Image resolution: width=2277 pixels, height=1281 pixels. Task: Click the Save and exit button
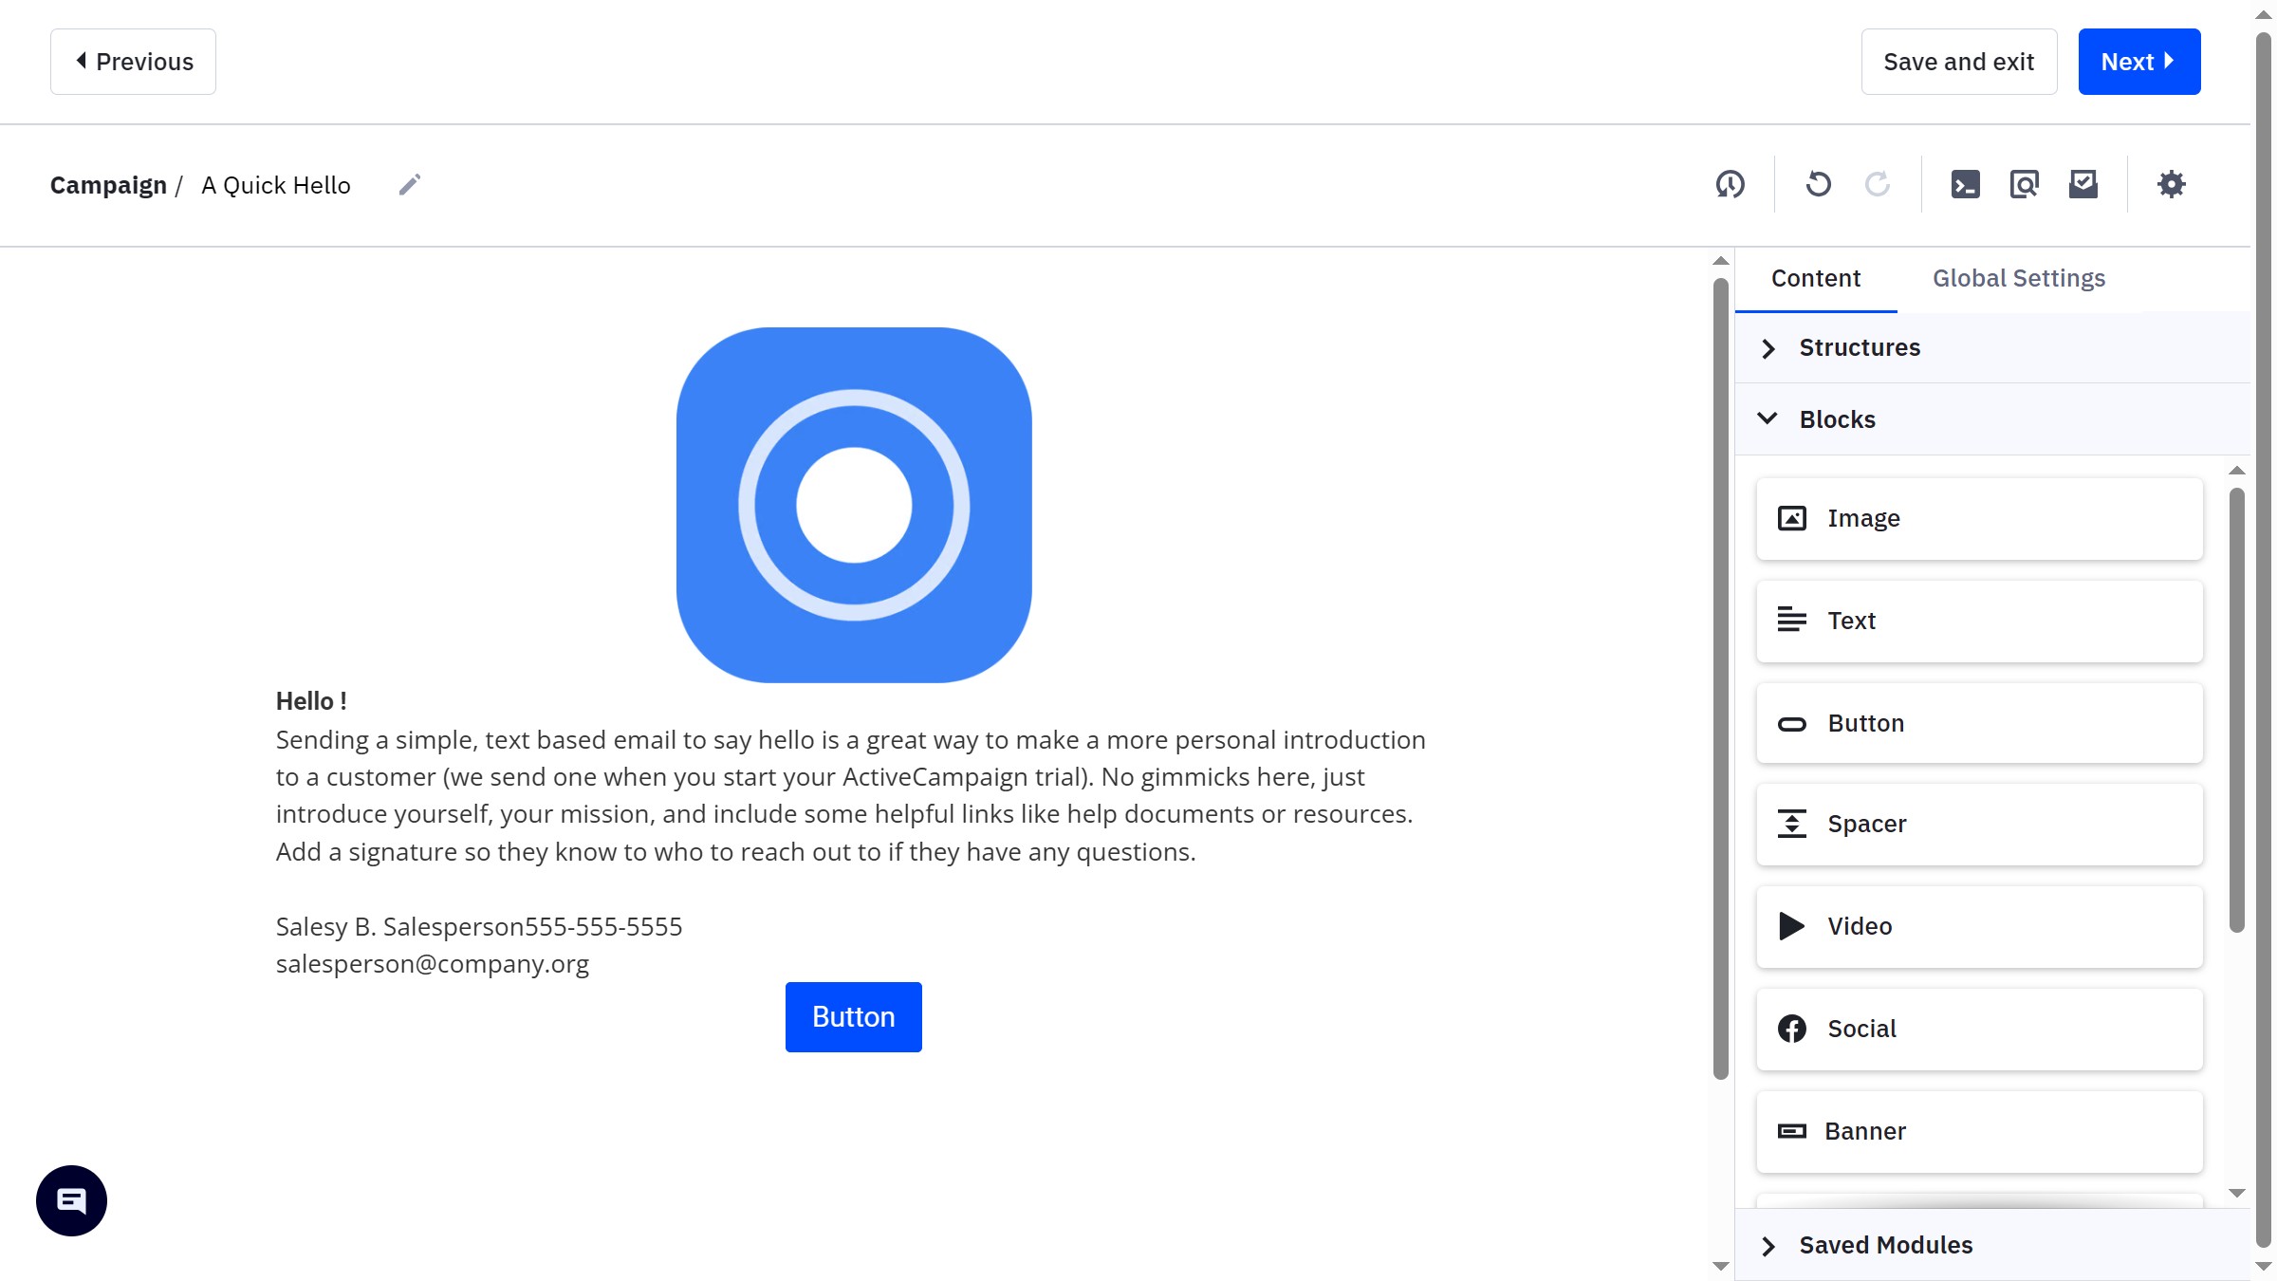(x=1958, y=61)
